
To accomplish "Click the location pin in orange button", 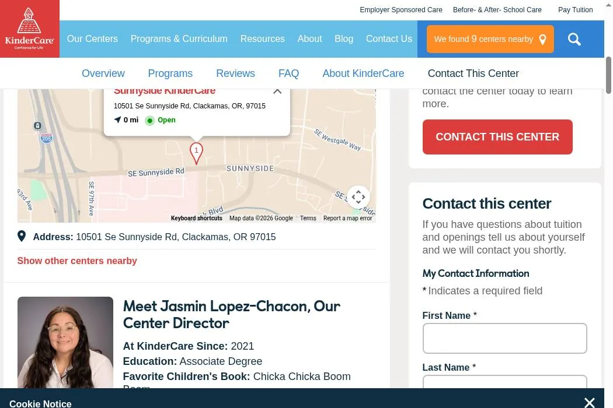I will pyautogui.click(x=542, y=40).
